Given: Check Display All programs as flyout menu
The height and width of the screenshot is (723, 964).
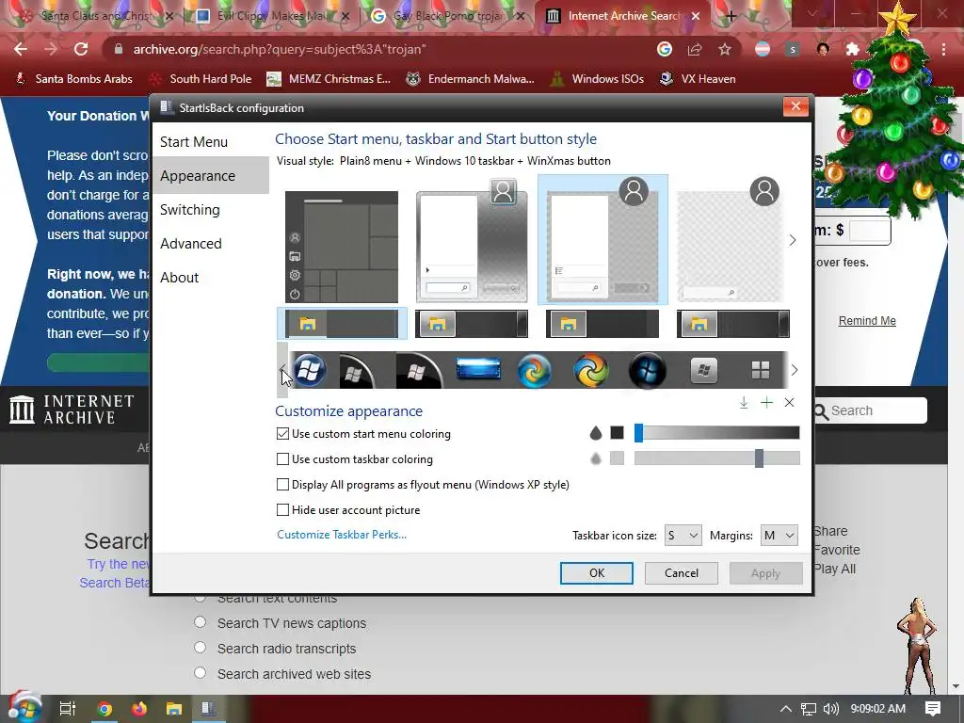Looking at the screenshot, I should (282, 485).
